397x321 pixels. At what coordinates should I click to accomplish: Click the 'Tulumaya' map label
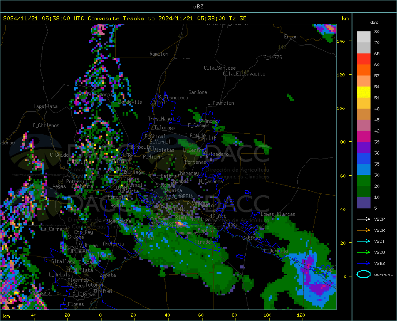[x=165, y=128]
